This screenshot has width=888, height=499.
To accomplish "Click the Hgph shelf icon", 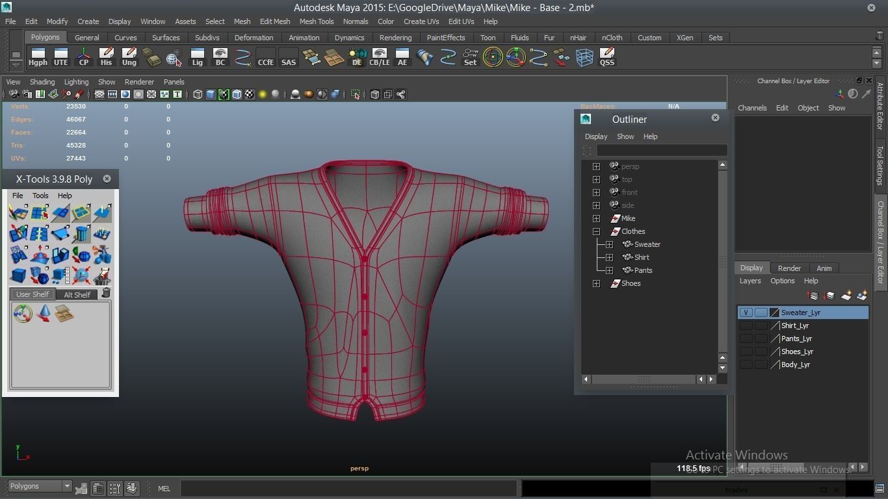I will [x=38, y=57].
